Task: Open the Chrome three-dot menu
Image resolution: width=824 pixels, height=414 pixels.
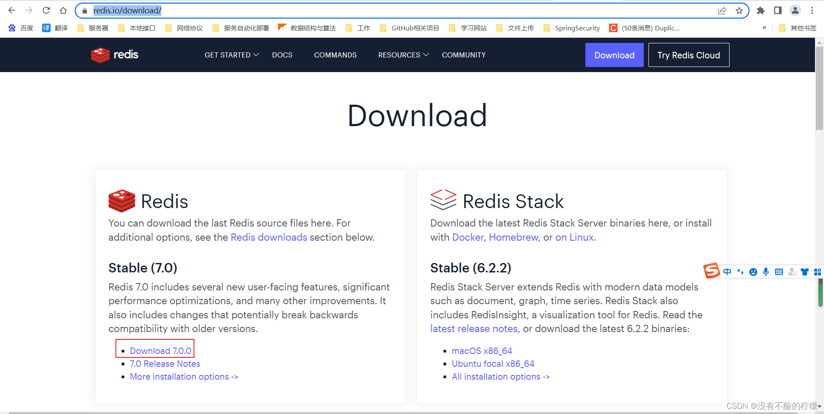Action: (x=812, y=10)
